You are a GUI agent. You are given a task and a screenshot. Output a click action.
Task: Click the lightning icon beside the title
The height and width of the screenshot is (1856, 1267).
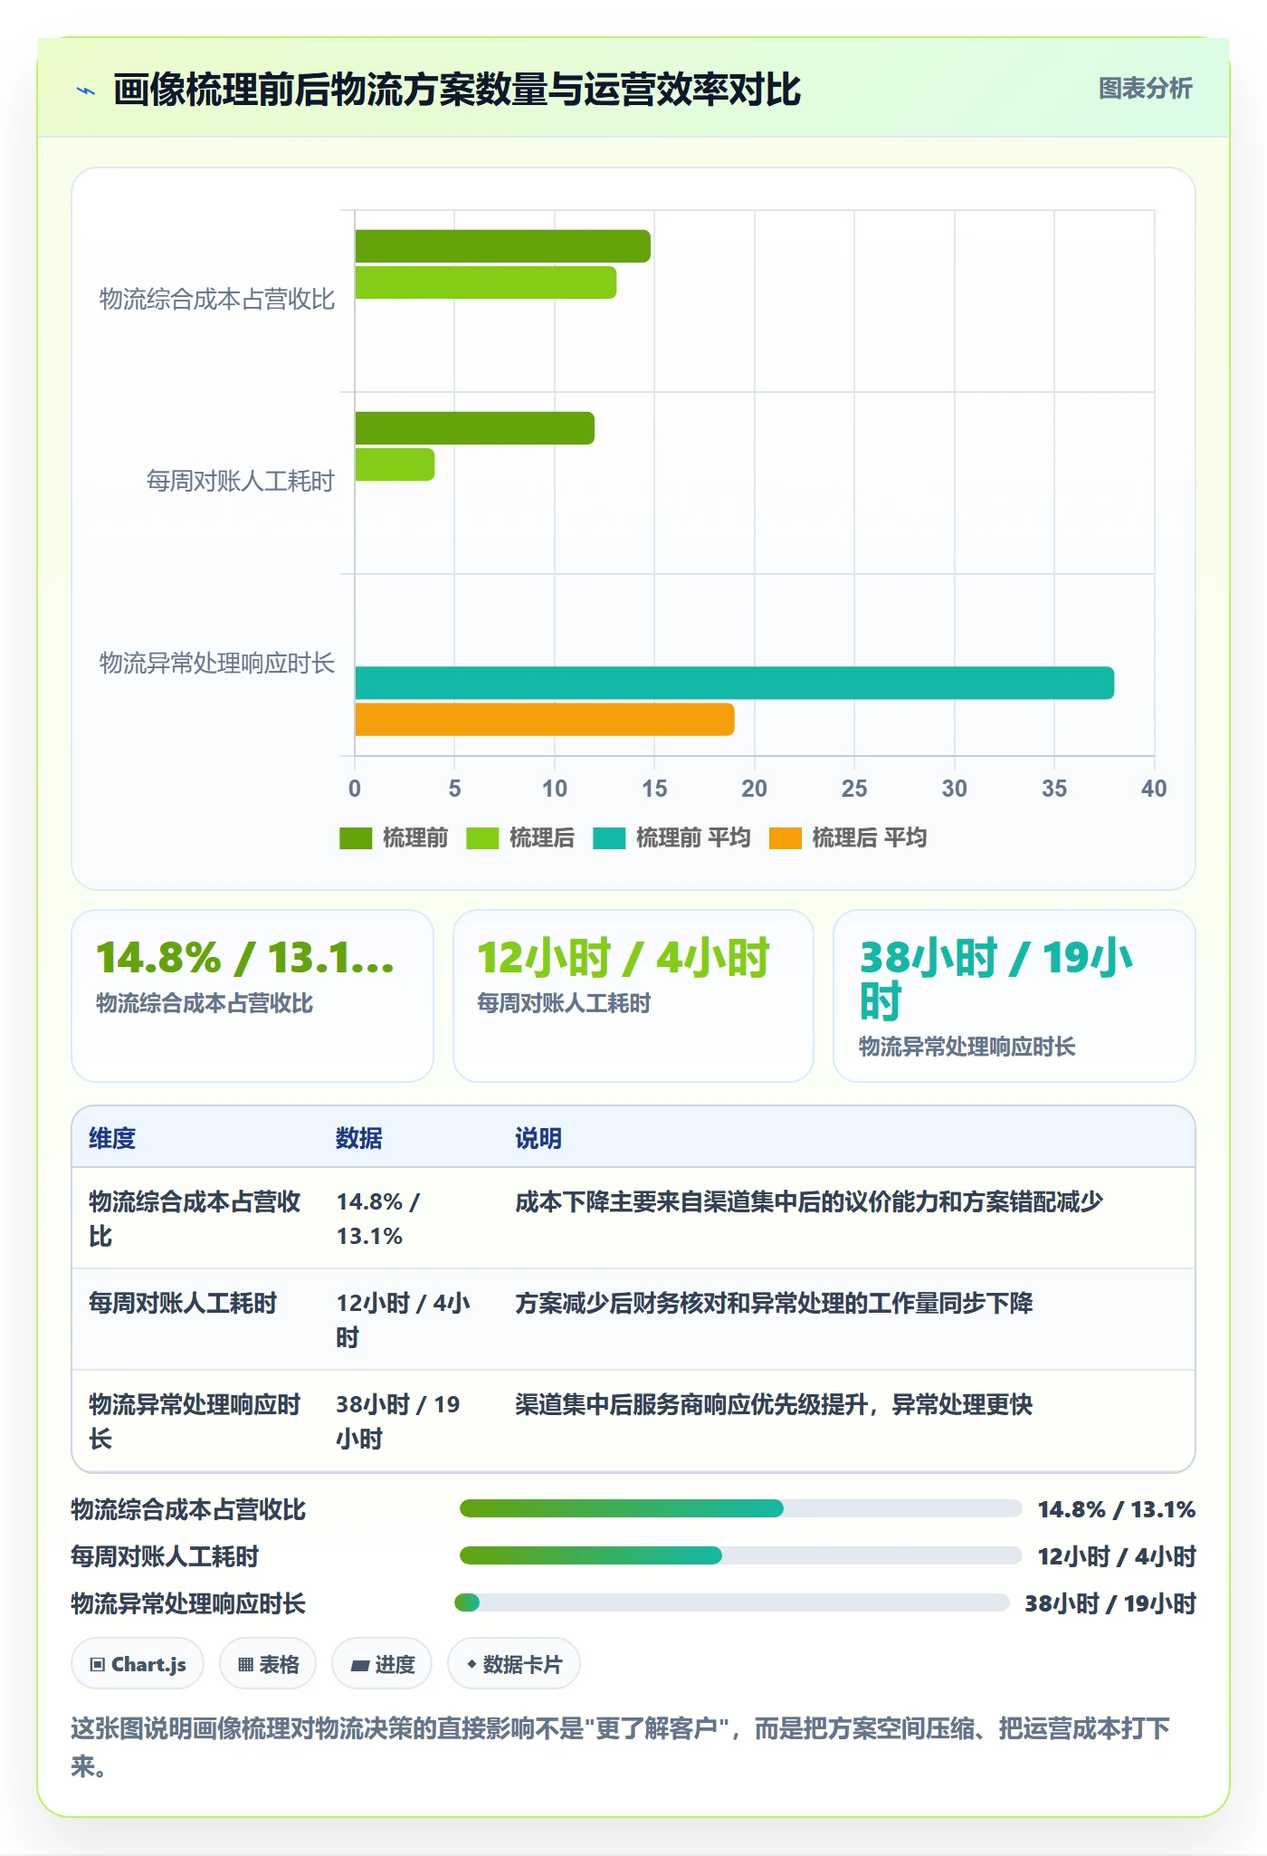pyautogui.click(x=86, y=91)
